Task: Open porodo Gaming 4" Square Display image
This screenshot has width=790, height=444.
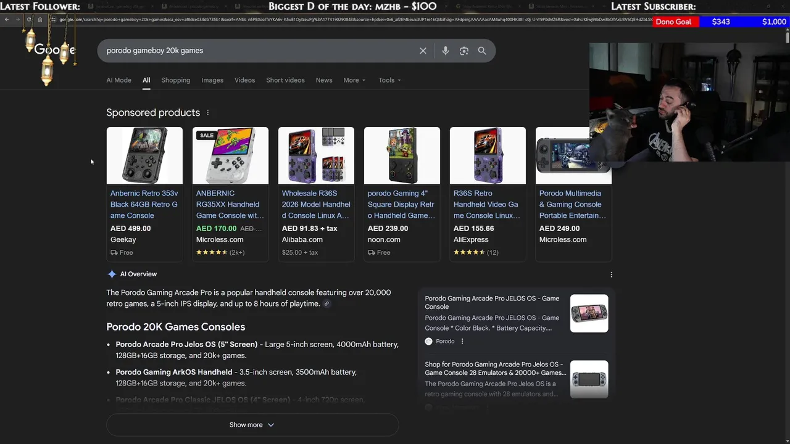Action: tap(402, 155)
